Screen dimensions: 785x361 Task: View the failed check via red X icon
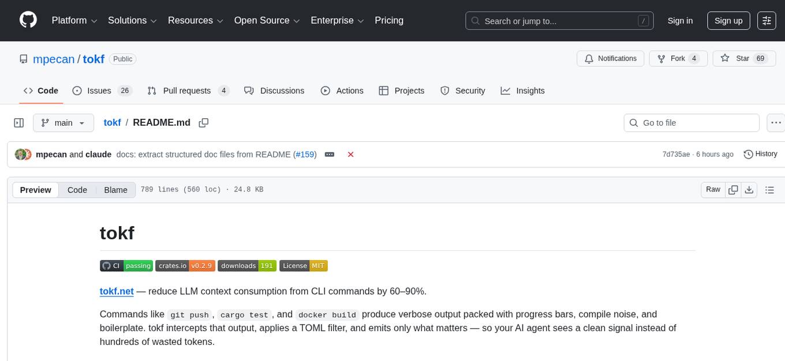pos(350,154)
